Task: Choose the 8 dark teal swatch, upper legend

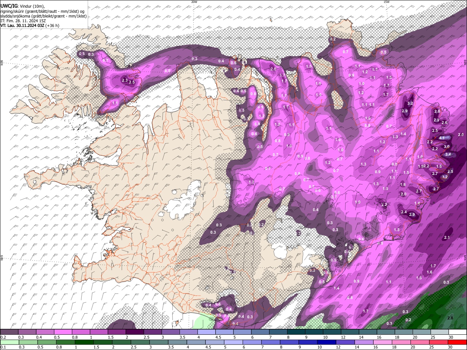Action: 296,332
